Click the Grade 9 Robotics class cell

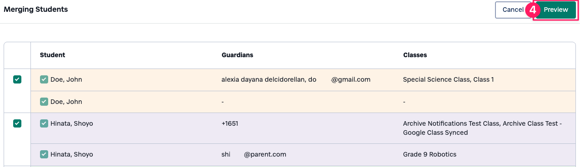click(x=430, y=154)
